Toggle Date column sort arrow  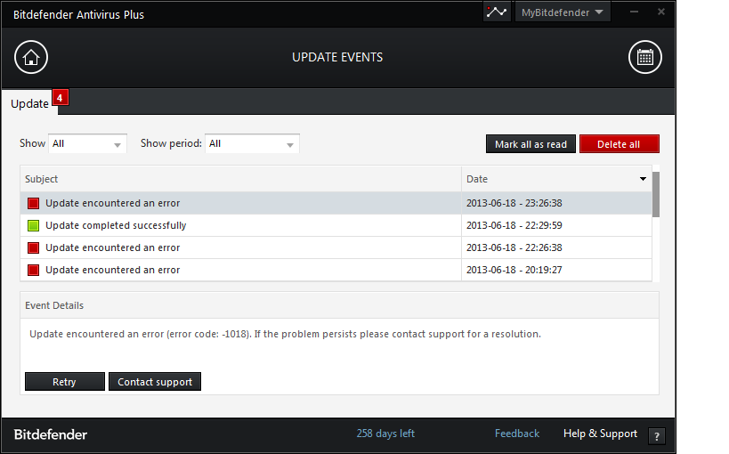tap(643, 179)
